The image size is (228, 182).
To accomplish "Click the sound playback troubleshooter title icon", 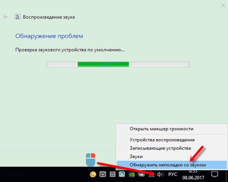I will click(17, 17).
